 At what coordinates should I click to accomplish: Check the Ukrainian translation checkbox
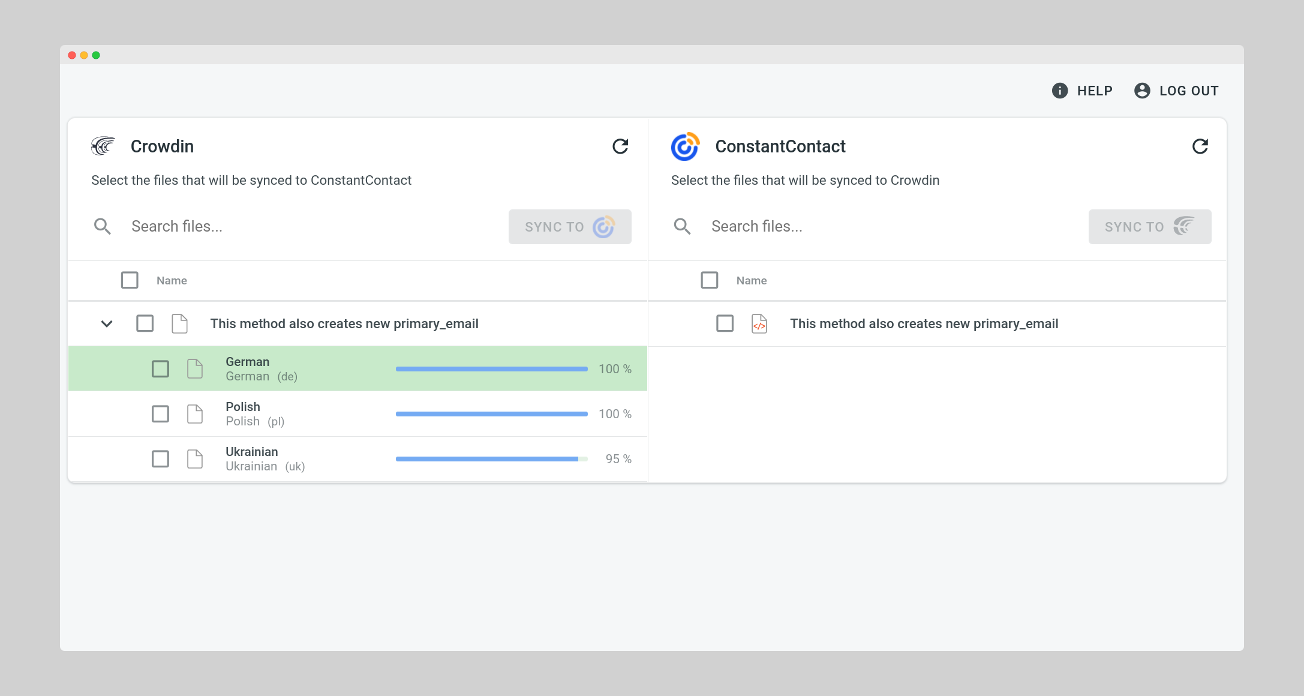coord(160,458)
